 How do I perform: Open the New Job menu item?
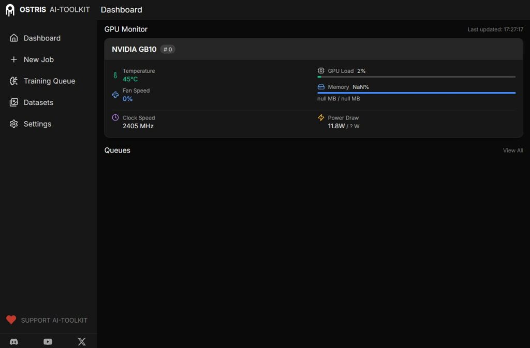click(39, 59)
